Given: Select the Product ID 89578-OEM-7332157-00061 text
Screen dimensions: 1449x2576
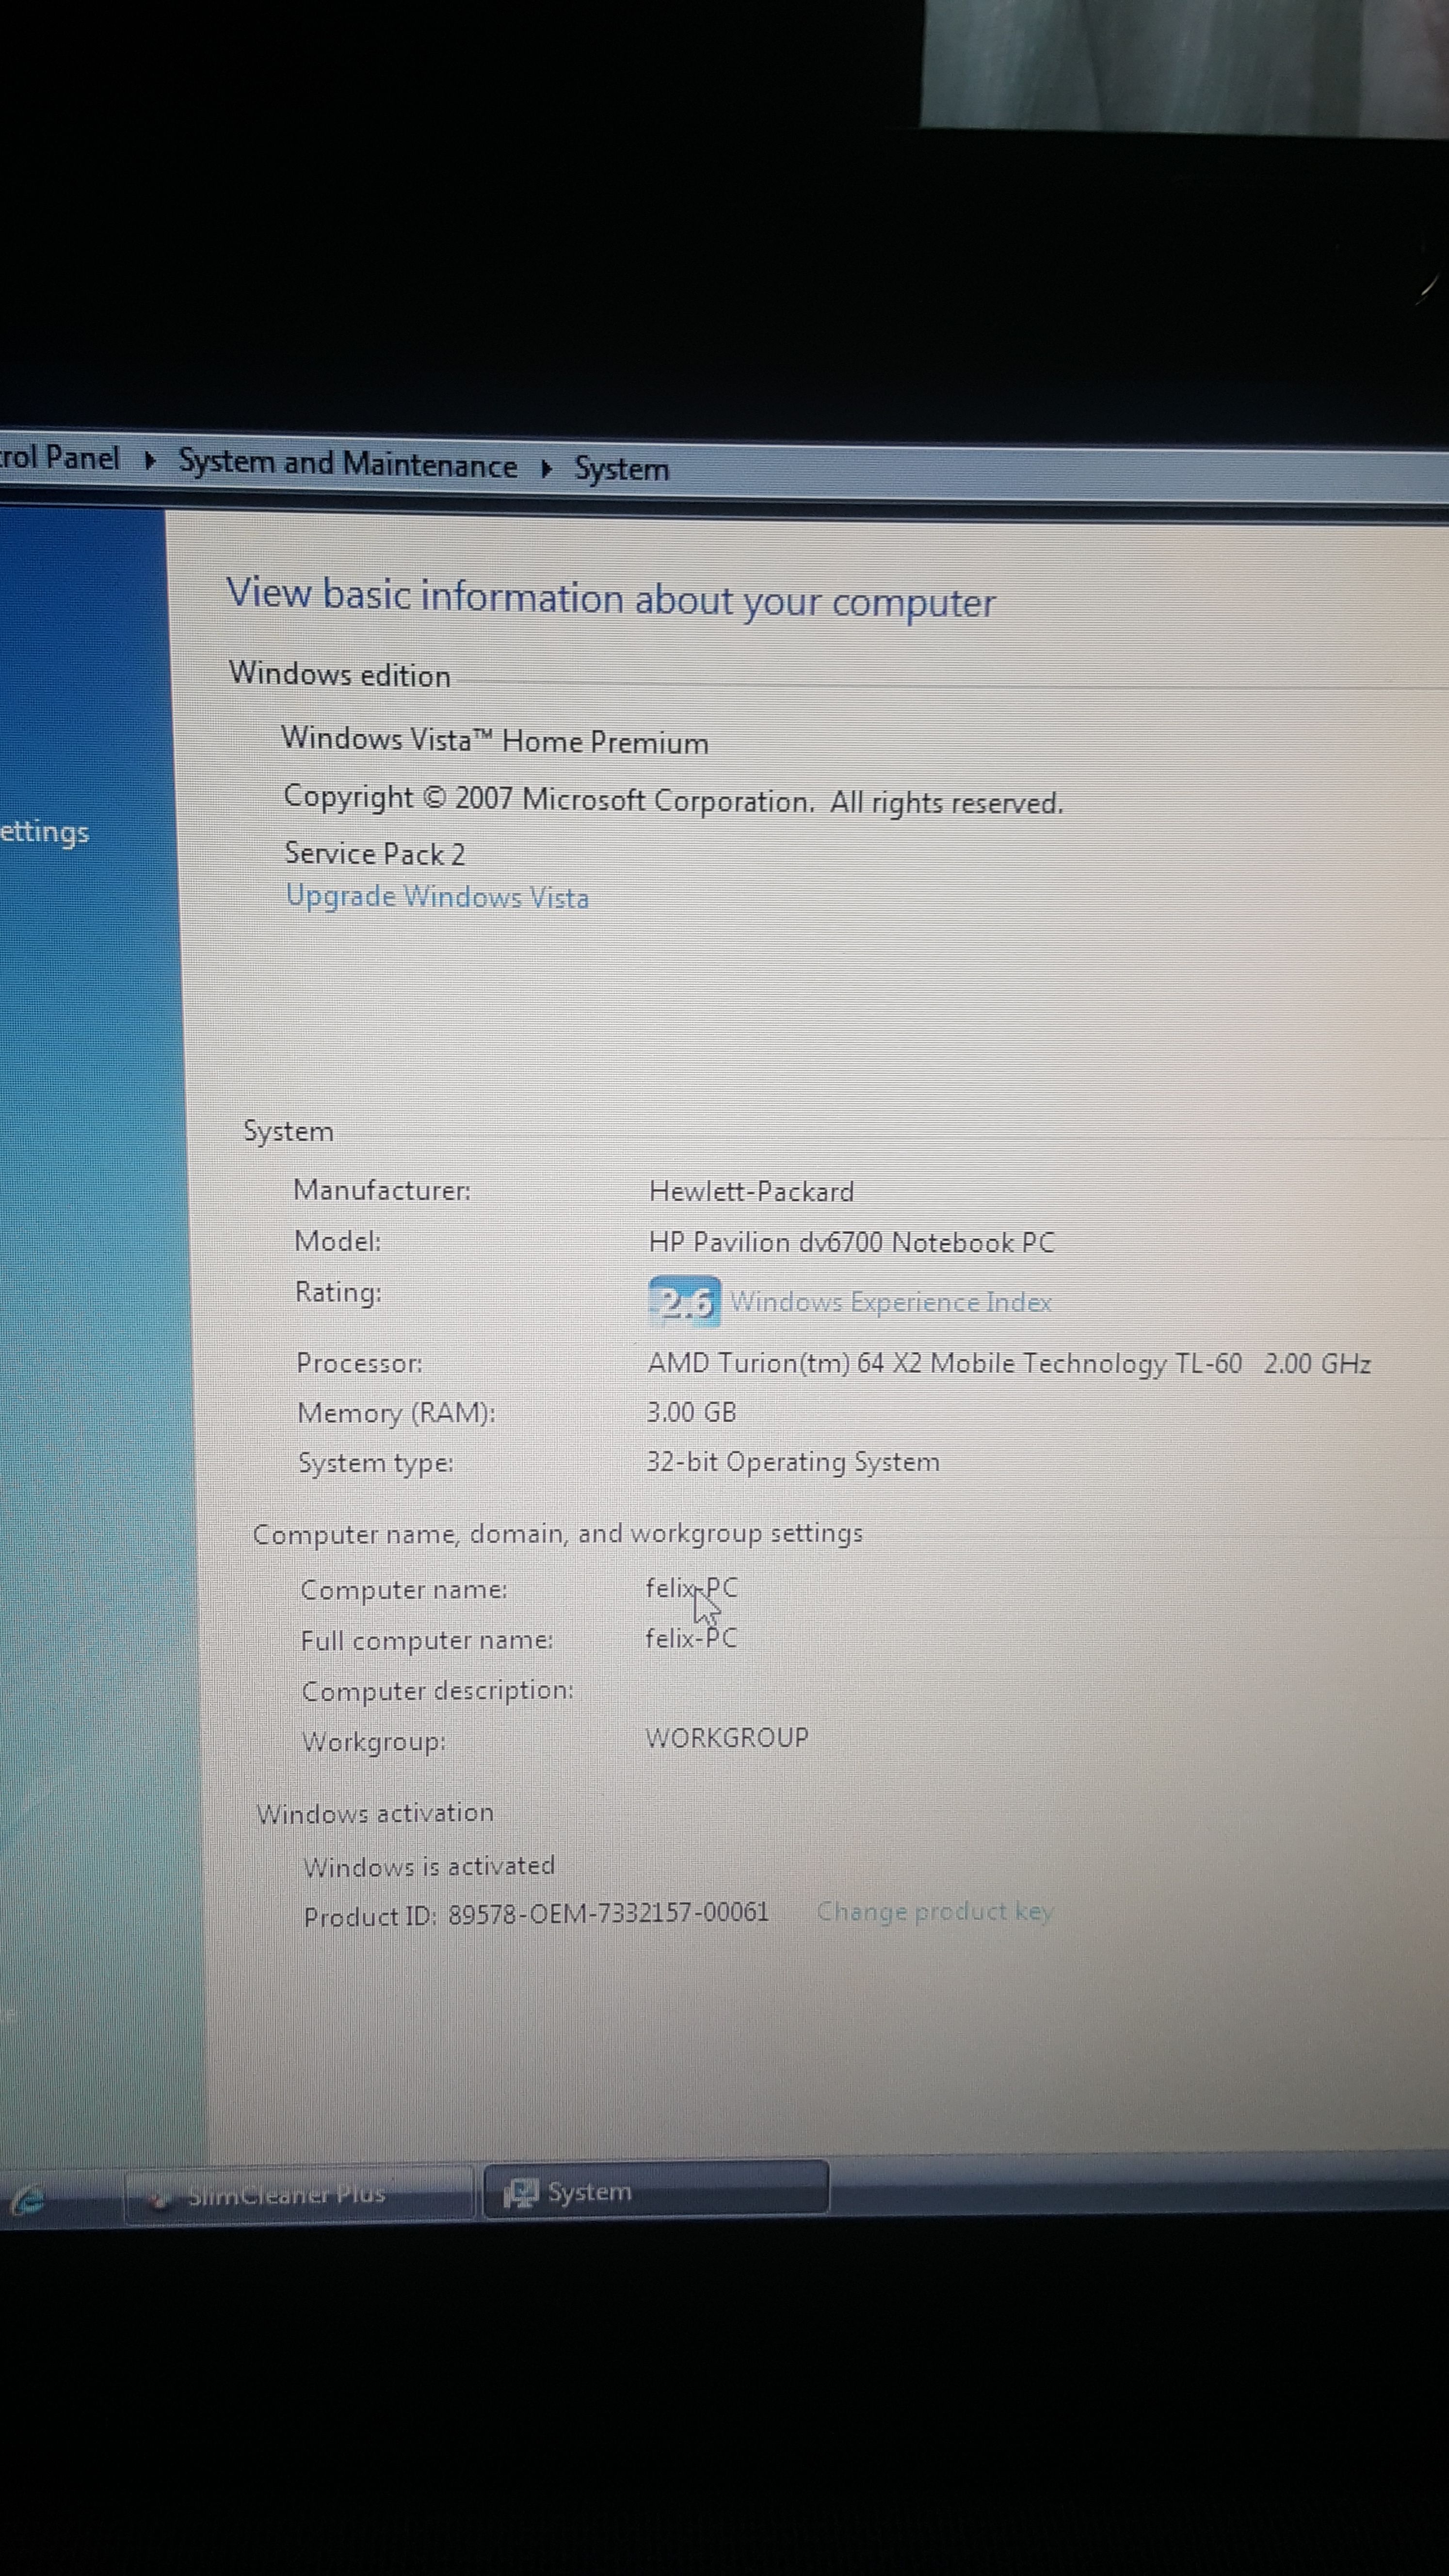Looking at the screenshot, I should point(536,1914).
